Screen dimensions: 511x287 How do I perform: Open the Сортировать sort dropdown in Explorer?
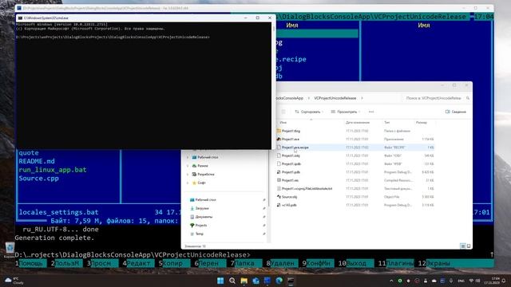pos(309,112)
